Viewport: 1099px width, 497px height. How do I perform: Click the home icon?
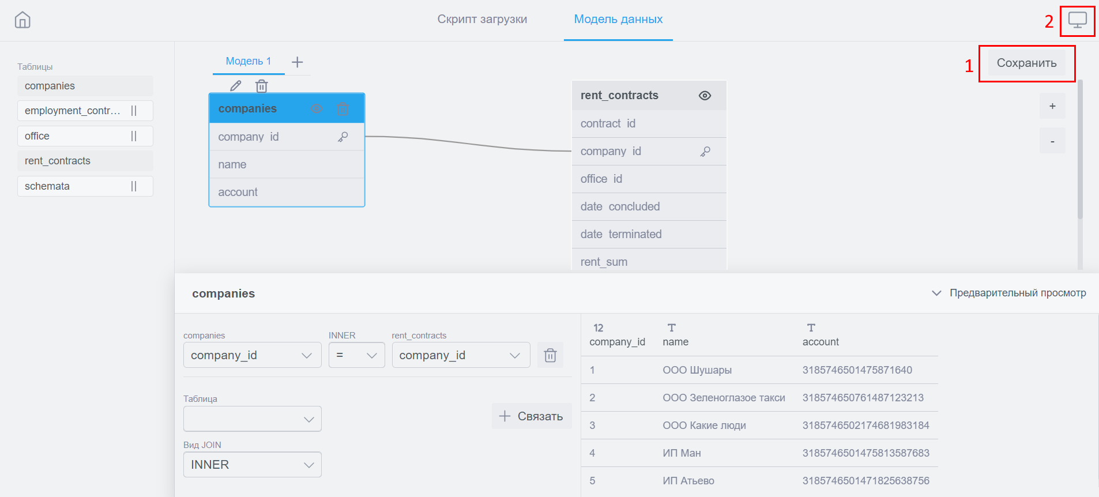pos(22,20)
